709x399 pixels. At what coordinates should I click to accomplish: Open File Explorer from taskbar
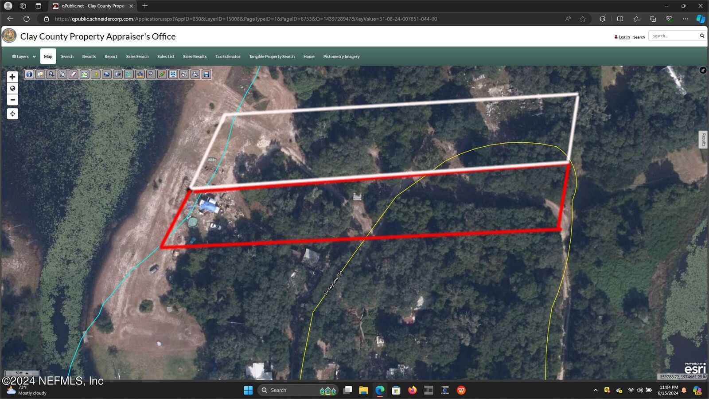[x=364, y=390]
